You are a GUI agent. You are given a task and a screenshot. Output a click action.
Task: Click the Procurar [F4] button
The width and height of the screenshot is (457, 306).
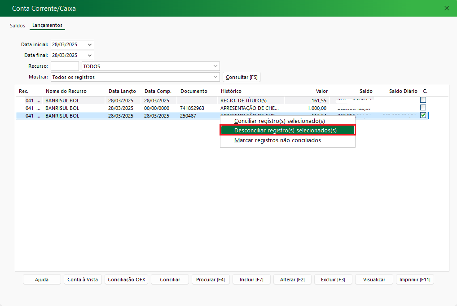click(x=211, y=280)
